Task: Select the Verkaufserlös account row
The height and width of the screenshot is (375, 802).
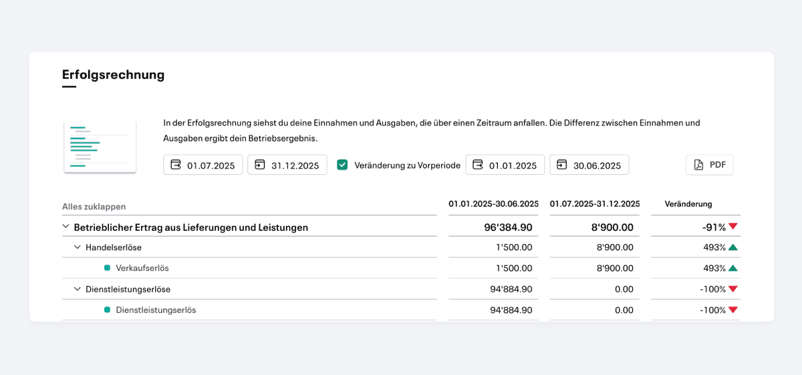Action: (401, 268)
